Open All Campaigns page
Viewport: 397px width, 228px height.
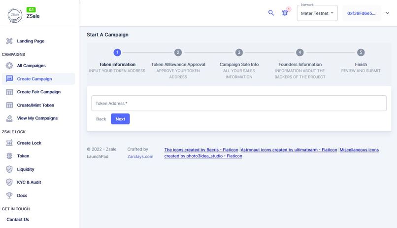pyautogui.click(x=32, y=66)
